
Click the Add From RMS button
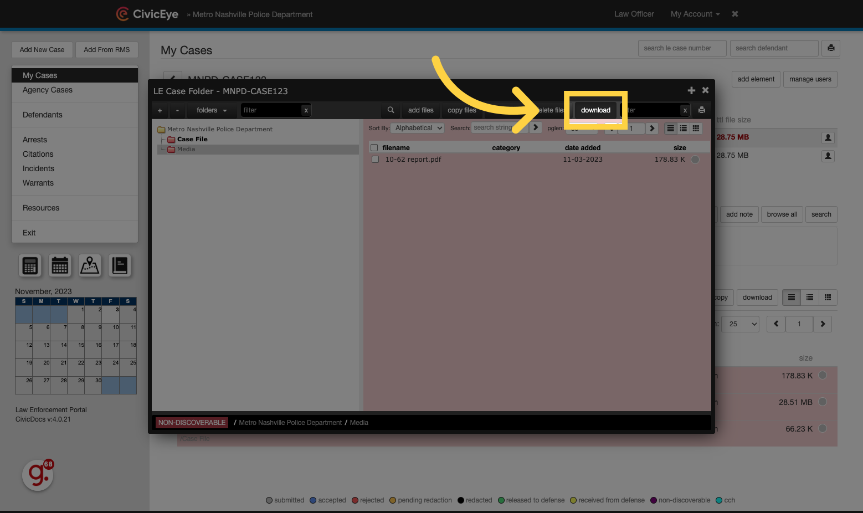click(107, 50)
